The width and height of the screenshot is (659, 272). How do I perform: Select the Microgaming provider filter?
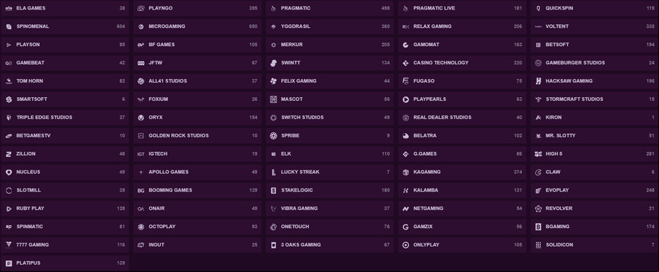[197, 26]
